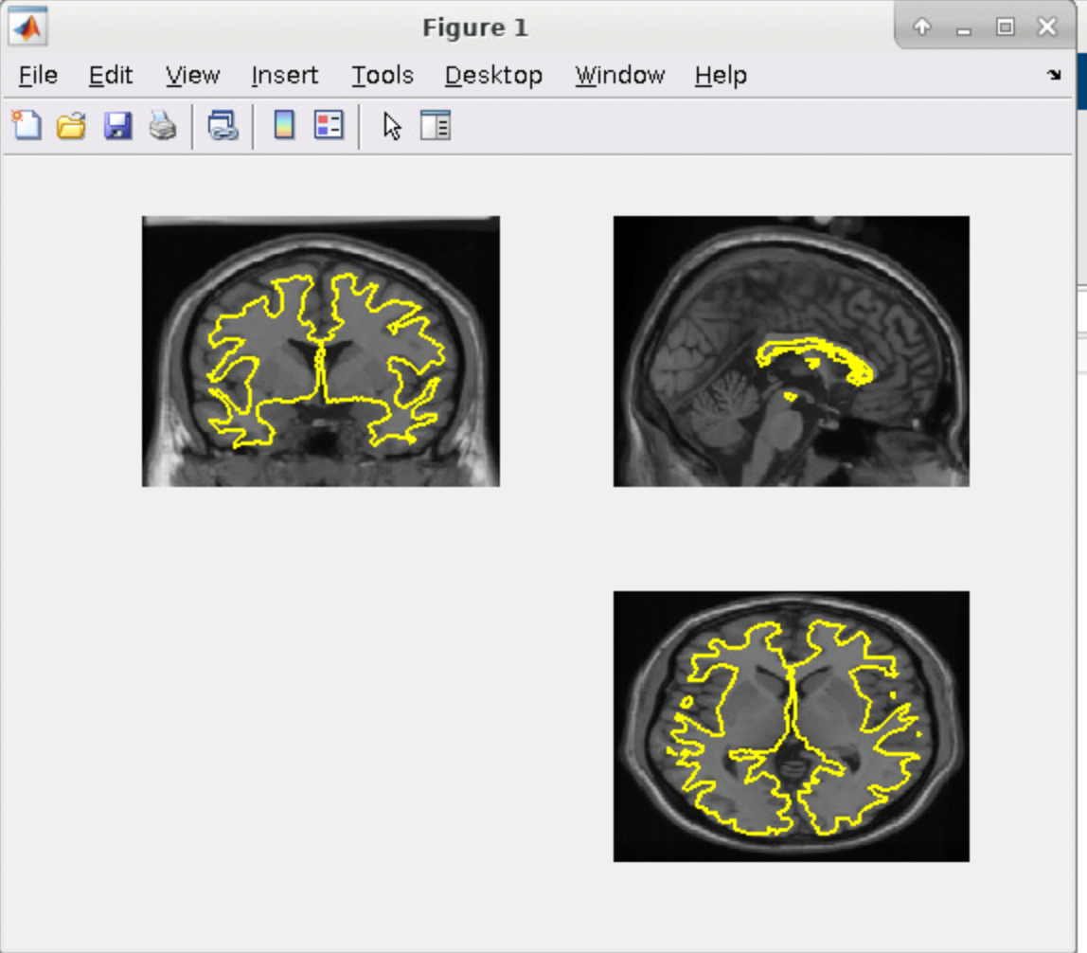Select the coronal brain slice image

coord(321,351)
